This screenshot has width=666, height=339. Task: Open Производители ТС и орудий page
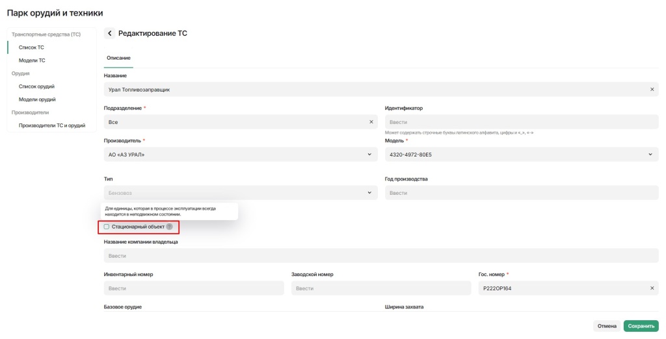click(52, 125)
